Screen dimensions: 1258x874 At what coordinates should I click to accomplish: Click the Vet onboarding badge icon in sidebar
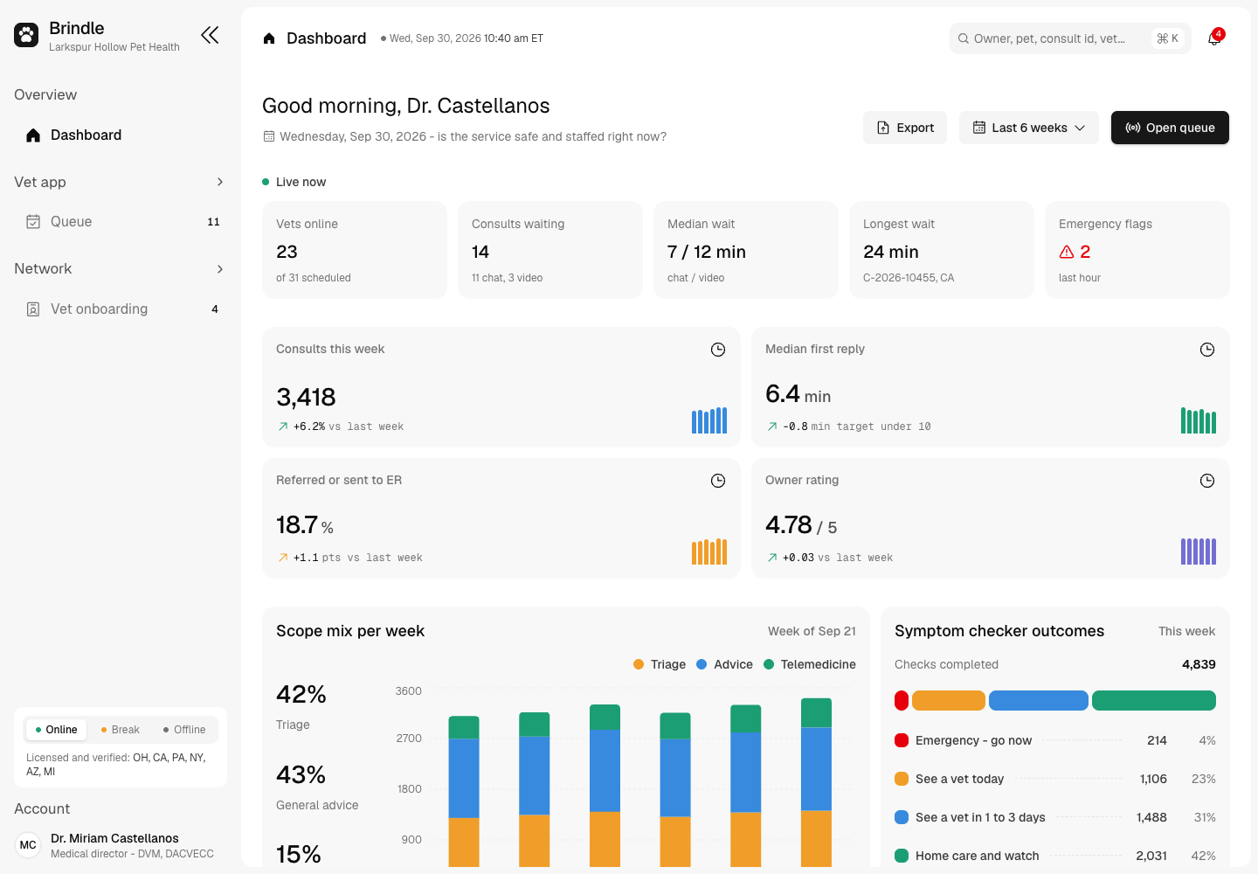33,309
